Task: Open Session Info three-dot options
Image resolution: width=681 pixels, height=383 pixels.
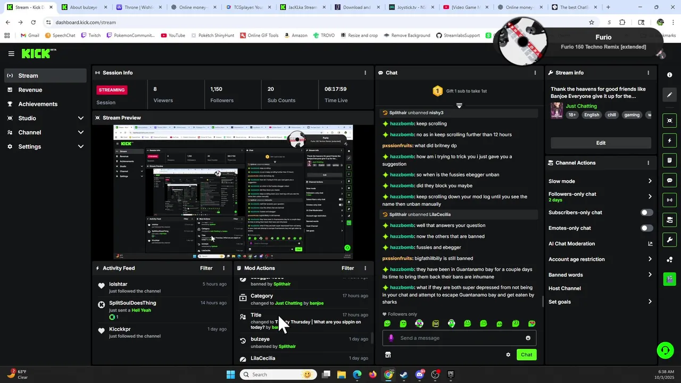Action: [365, 73]
